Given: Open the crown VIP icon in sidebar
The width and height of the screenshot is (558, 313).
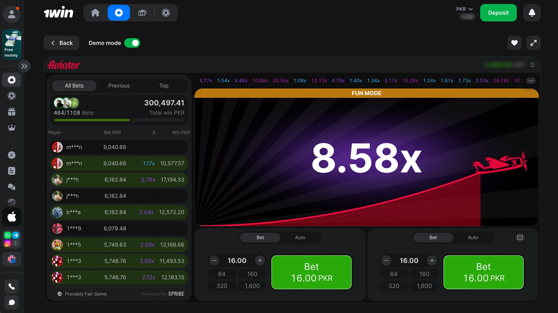Looking at the screenshot, I should (x=12, y=128).
